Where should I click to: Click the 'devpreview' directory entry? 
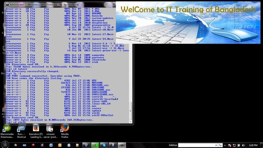coord(99,23)
